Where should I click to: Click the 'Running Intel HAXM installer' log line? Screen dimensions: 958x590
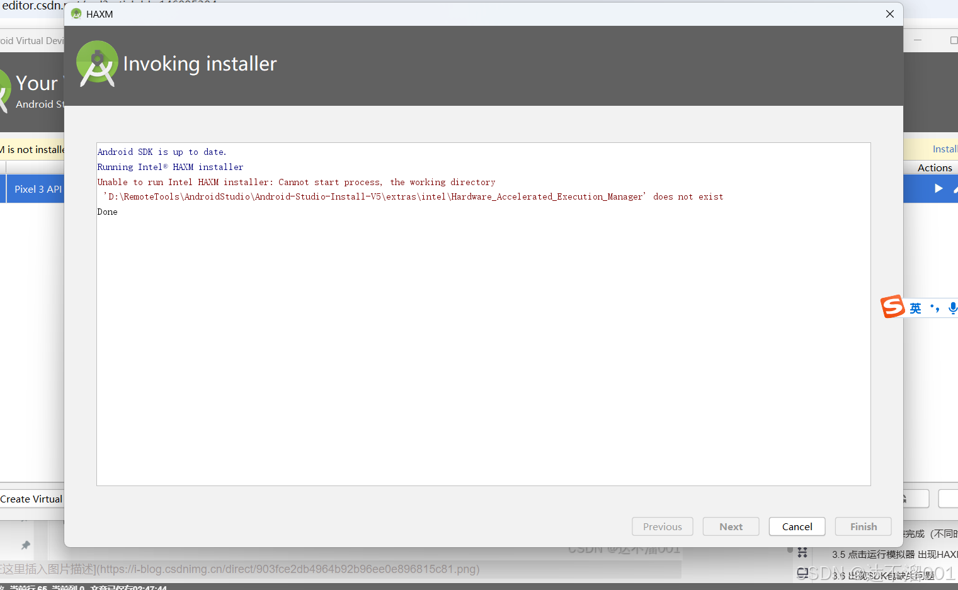(x=170, y=167)
